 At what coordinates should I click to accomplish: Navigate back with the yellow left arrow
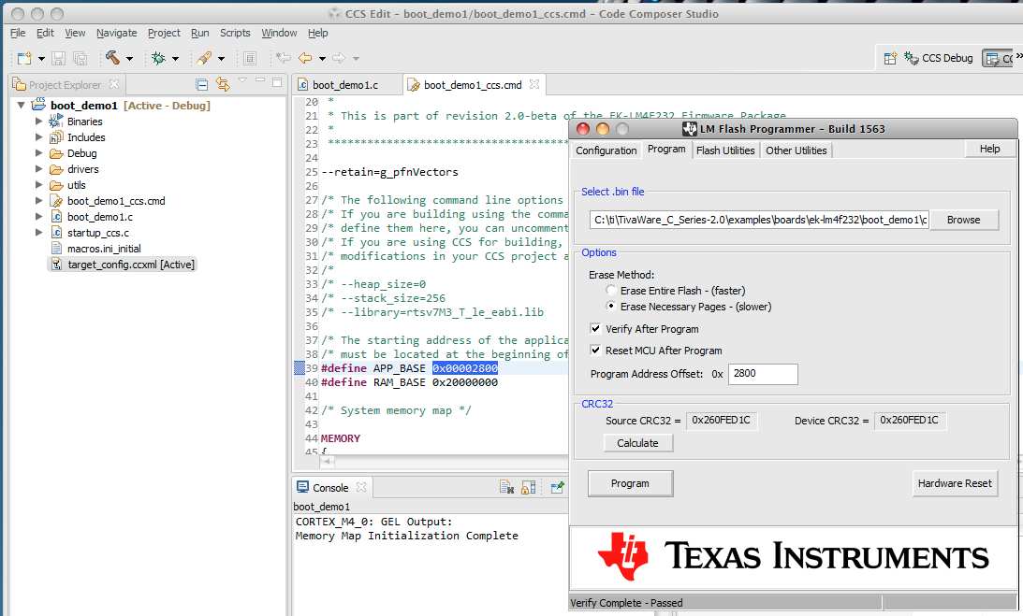coord(305,58)
